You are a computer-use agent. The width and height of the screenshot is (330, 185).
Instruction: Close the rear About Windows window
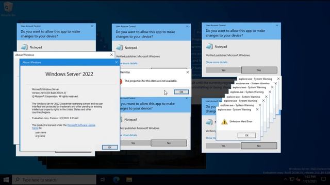tap(111, 55)
